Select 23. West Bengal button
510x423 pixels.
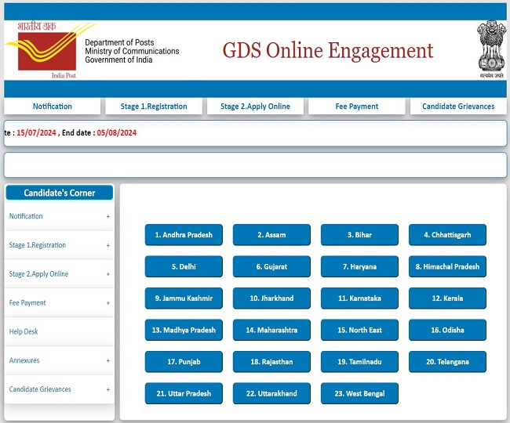click(359, 393)
